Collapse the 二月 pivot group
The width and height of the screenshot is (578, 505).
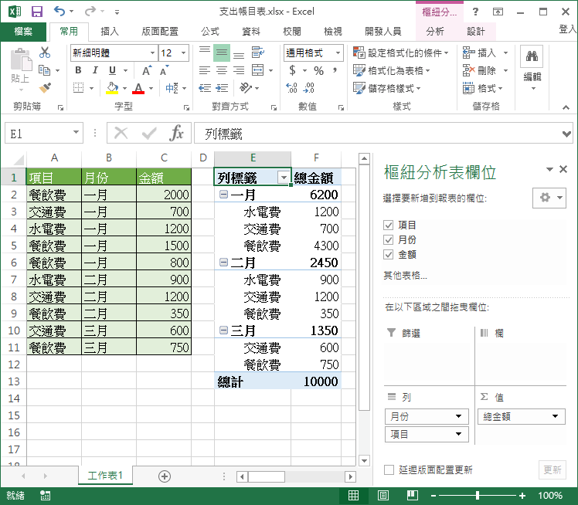(x=223, y=262)
